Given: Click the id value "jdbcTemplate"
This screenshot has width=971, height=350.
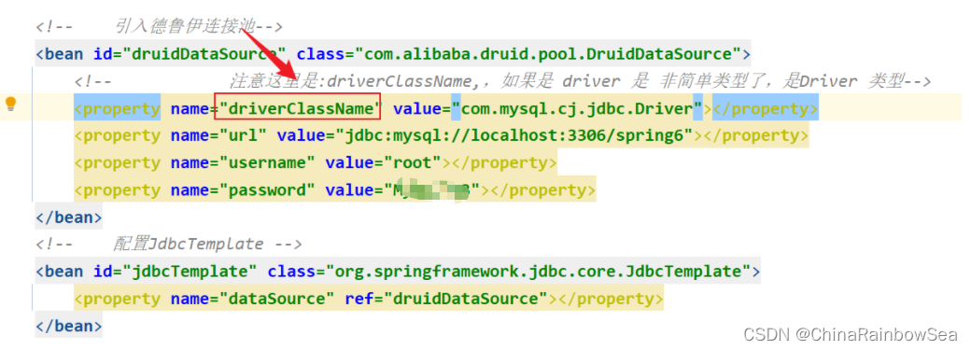Looking at the screenshot, I should pos(189,272).
